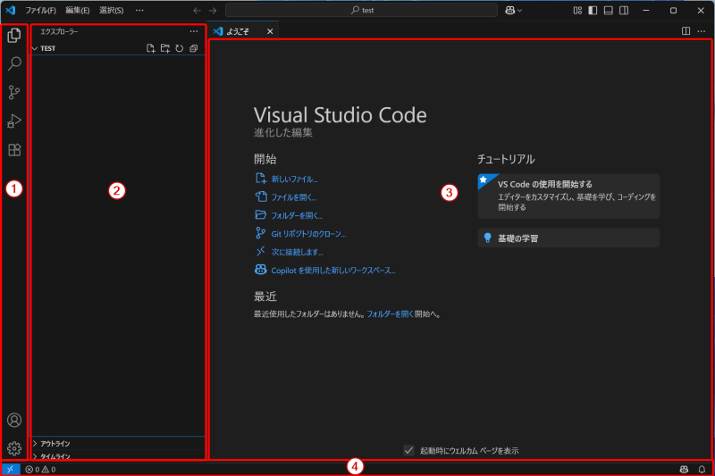Toggle primary sidebar visibility in title bar

[x=593, y=10]
